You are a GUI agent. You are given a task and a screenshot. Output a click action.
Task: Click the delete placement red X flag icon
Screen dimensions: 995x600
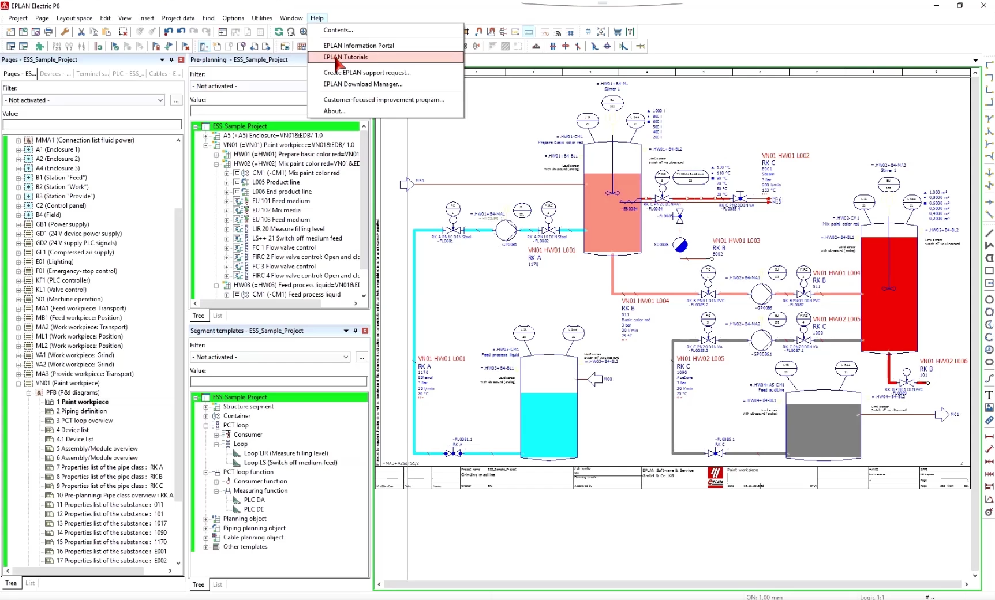[x=185, y=46]
